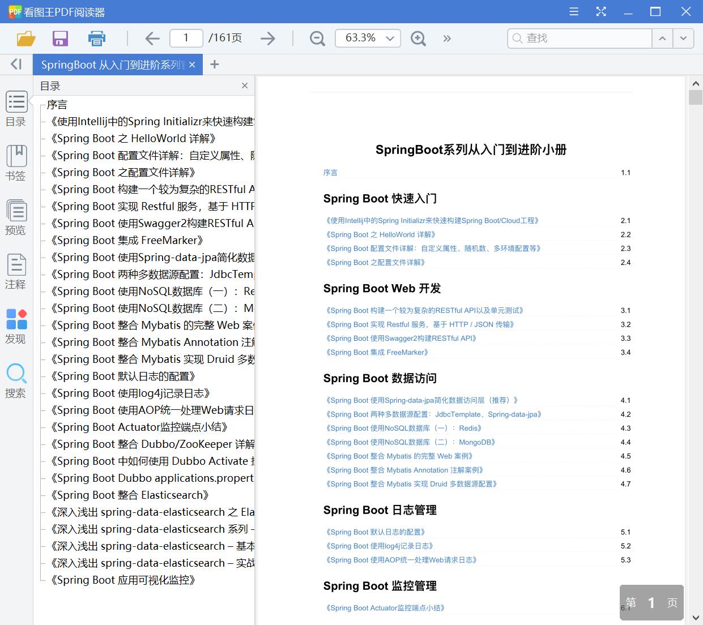The height and width of the screenshot is (625, 703).
Task: Open 《Spring Boot 使用log4j记录日志》 page link
Action: (x=380, y=546)
